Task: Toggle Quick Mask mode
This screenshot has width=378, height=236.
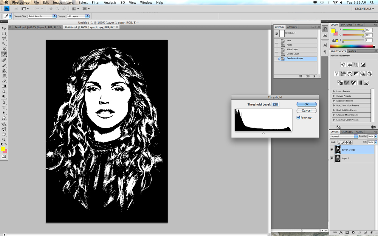Action: (4, 156)
